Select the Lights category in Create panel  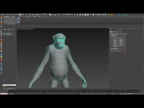point(114,32)
